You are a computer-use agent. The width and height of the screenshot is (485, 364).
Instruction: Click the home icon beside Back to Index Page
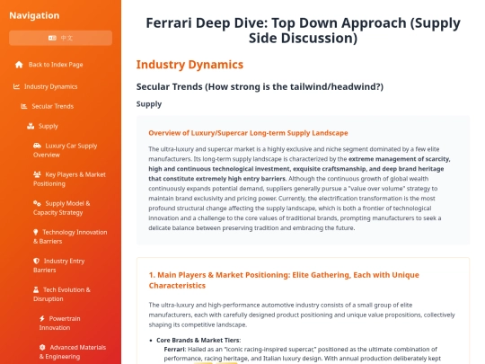pyautogui.click(x=19, y=65)
